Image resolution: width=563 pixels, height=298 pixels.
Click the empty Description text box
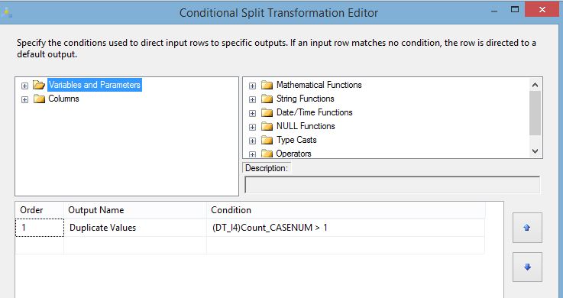(x=392, y=185)
